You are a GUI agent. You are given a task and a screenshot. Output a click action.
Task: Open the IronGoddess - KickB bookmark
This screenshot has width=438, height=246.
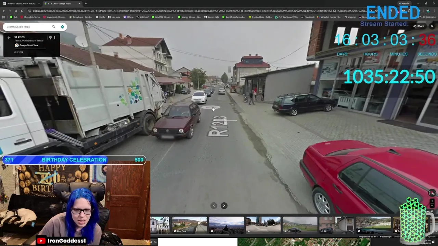(x=260, y=17)
